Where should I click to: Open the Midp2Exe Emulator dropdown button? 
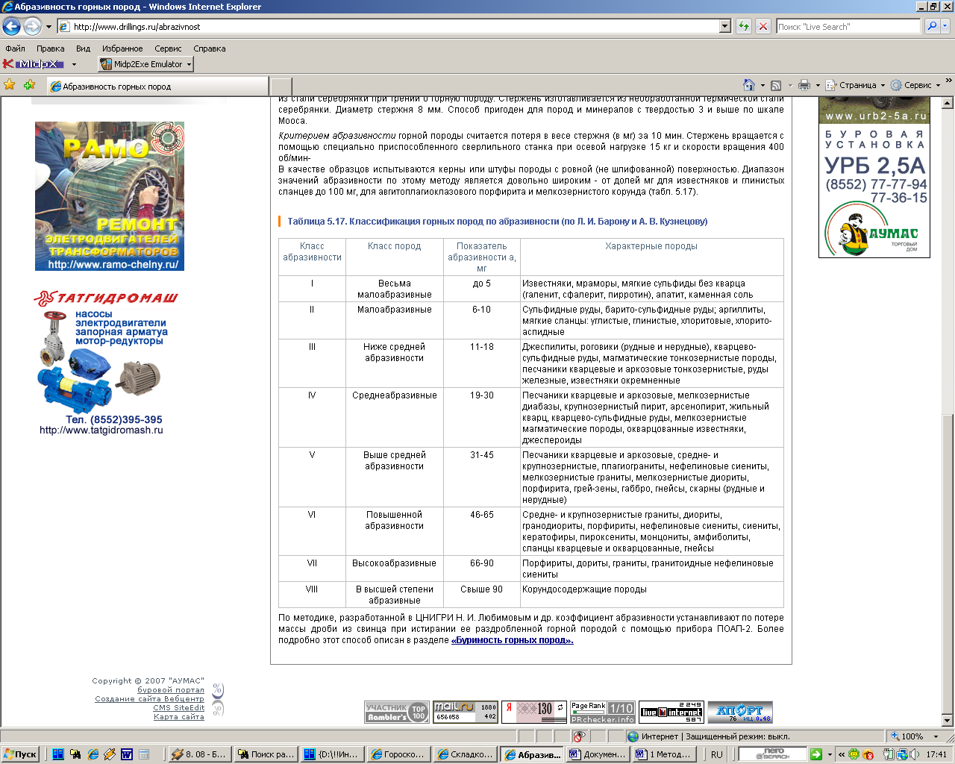click(x=145, y=64)
